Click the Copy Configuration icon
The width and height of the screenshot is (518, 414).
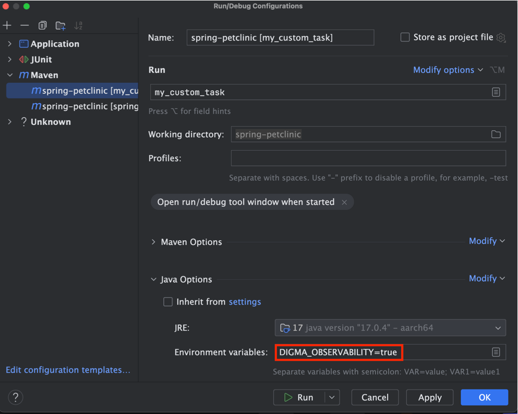42,26
